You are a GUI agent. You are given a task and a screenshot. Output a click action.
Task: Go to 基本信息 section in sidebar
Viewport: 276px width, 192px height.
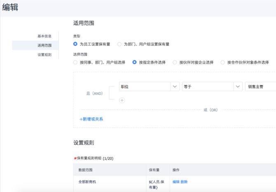(44, 36)
